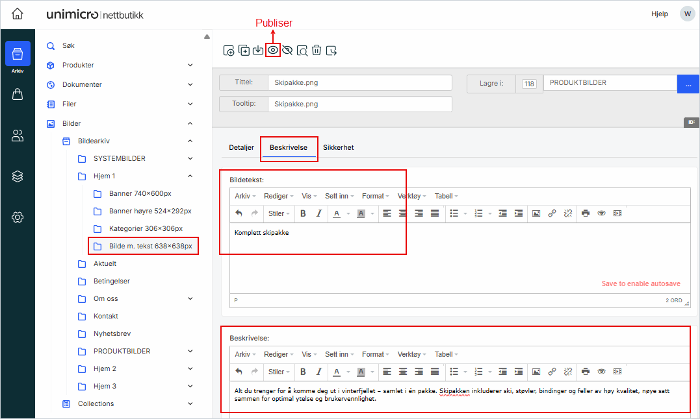Insert image in the Bildetekst editor toolbar
Image resolution: width=700 pixels, height=419 pixels.
click(536, 213)
